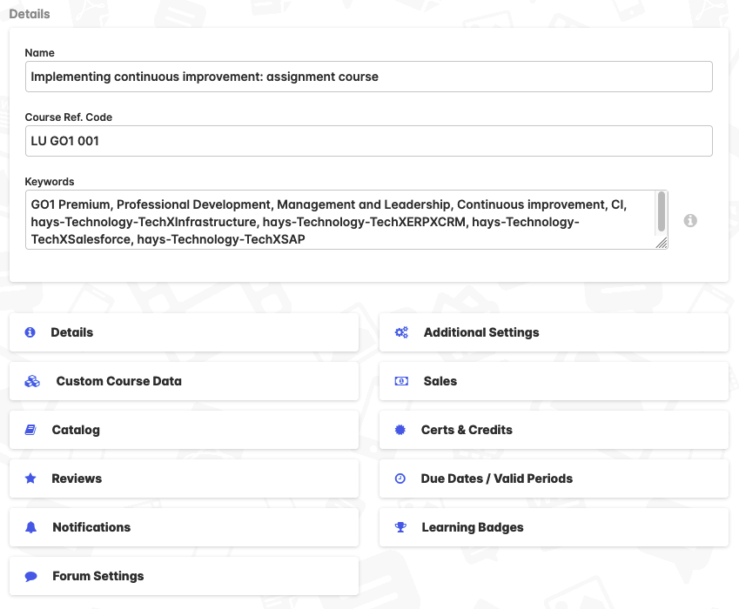Click the bell icon for Notifications
Image resolution: width=739 pixels, height=609 pixels.
coord(30,527)
